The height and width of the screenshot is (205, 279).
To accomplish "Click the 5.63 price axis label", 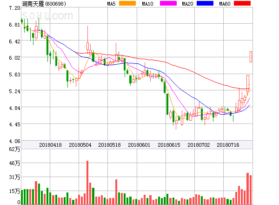I will point(14,75).
